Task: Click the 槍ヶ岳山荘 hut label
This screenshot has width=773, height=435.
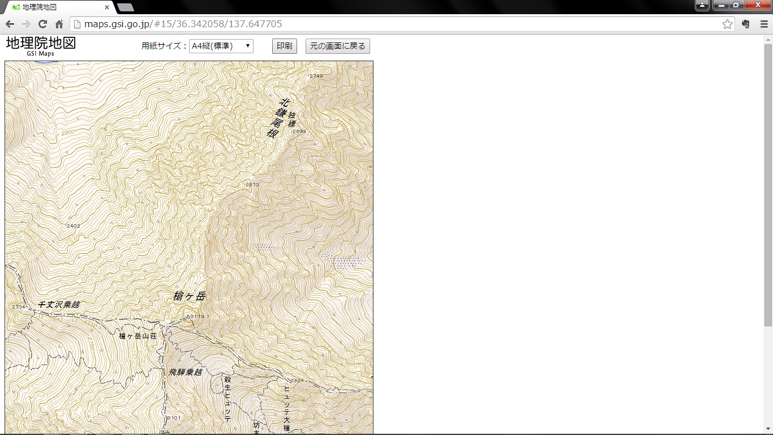Action: point(138,336)
